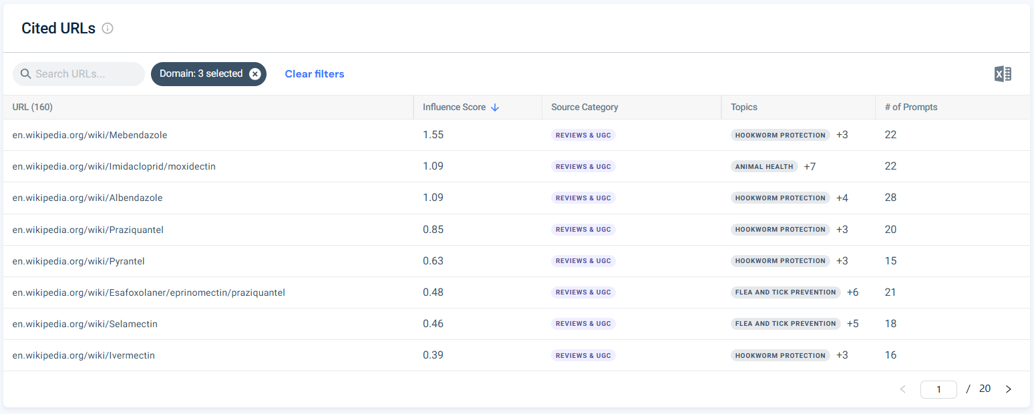
Task: Remove the Domain: 3 selected filter chip
Action: [254, 74]
